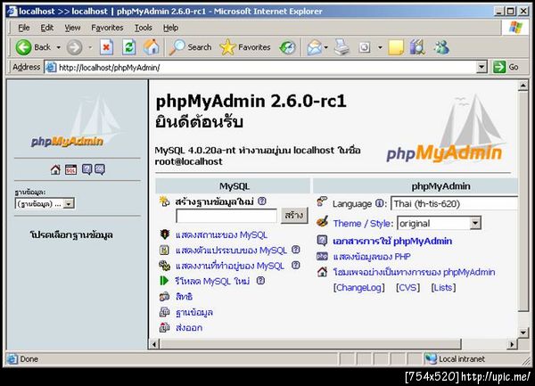
Task: Open แสดงตัวแปรระบบของ MySQL variables link
Action: pos(231,250)
